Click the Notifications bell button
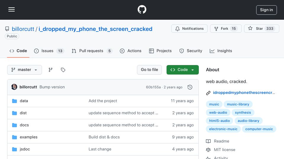 189,29
